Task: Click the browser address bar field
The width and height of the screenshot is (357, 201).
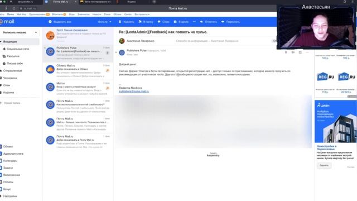Action: (x=30, y=8)
